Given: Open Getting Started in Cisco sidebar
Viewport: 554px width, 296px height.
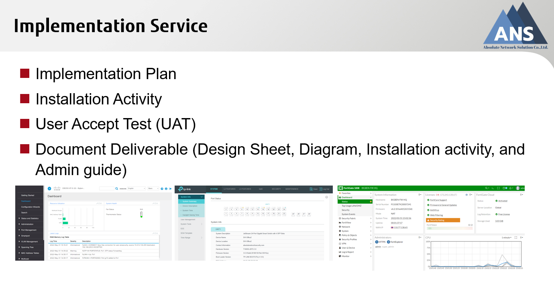Looking at the screenshot, I should tap(28, 195).
